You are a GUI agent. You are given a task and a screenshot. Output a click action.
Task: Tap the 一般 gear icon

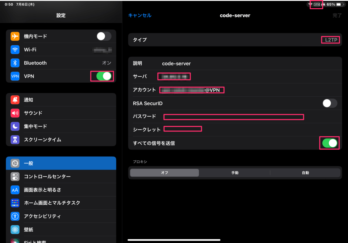tap(15, 163)
